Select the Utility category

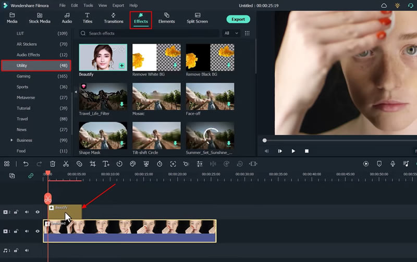pos(36,65)
